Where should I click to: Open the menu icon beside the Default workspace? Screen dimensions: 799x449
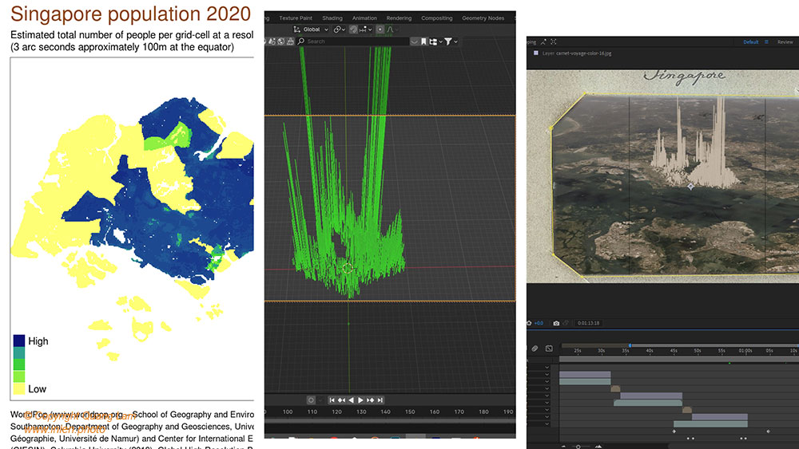click(x=766, y=42)
